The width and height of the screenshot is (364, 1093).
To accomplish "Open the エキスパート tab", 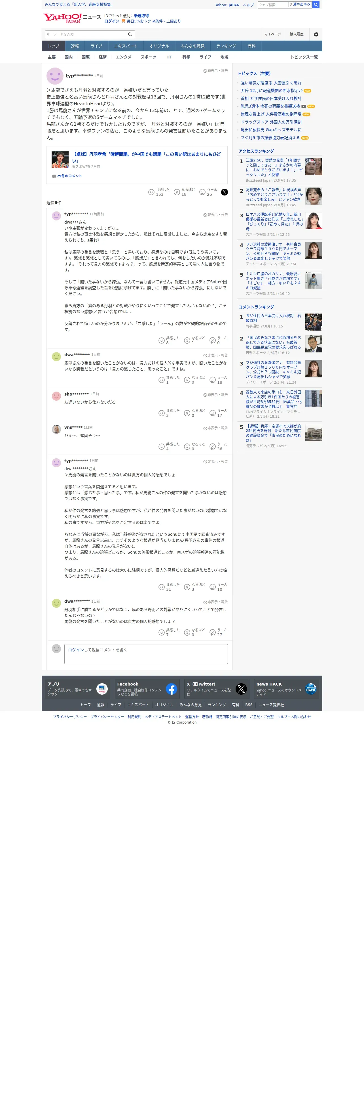I will 125,46.
